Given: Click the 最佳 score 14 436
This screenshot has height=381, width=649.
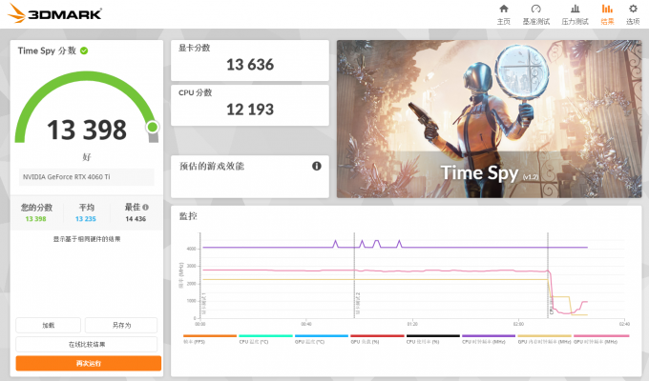Looking at the screenshot, I should [136, 219].
